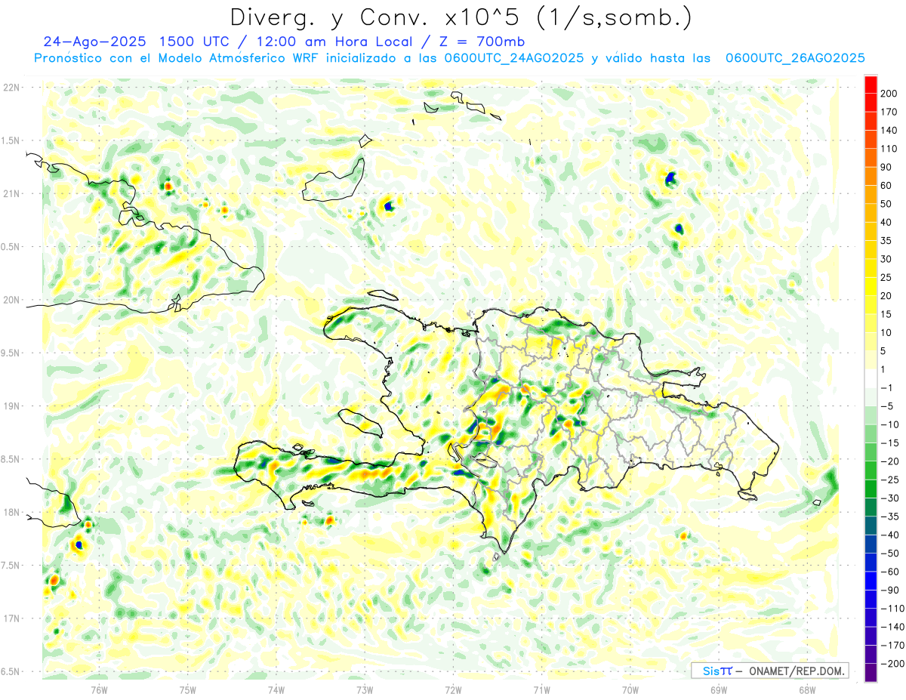Click the '74W' longitude label
This screenshot has width=906, height=700.
point(276,690)
